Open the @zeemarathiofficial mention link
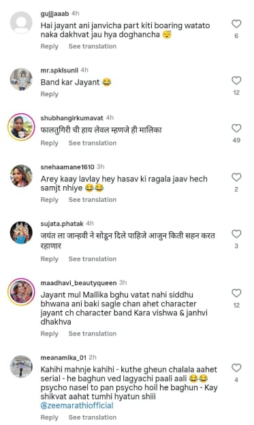The image size is (254, 425). tap(77, 405)
